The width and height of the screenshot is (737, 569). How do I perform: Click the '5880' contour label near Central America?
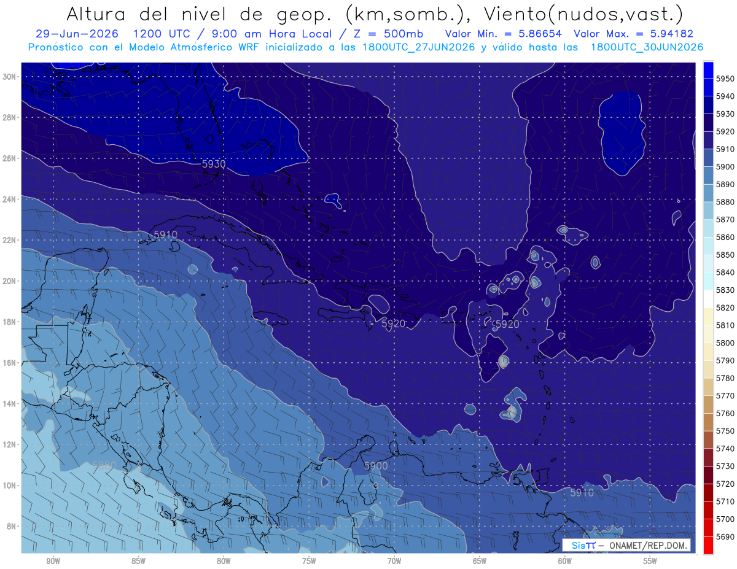[104, 465]
